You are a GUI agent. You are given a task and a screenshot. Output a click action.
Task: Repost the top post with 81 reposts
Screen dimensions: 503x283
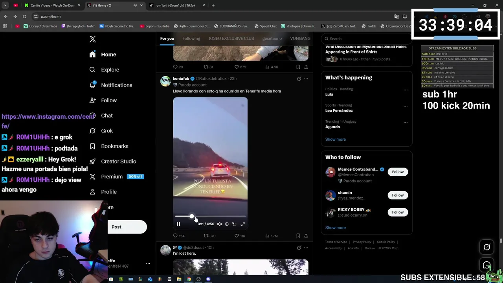(208, 67)
